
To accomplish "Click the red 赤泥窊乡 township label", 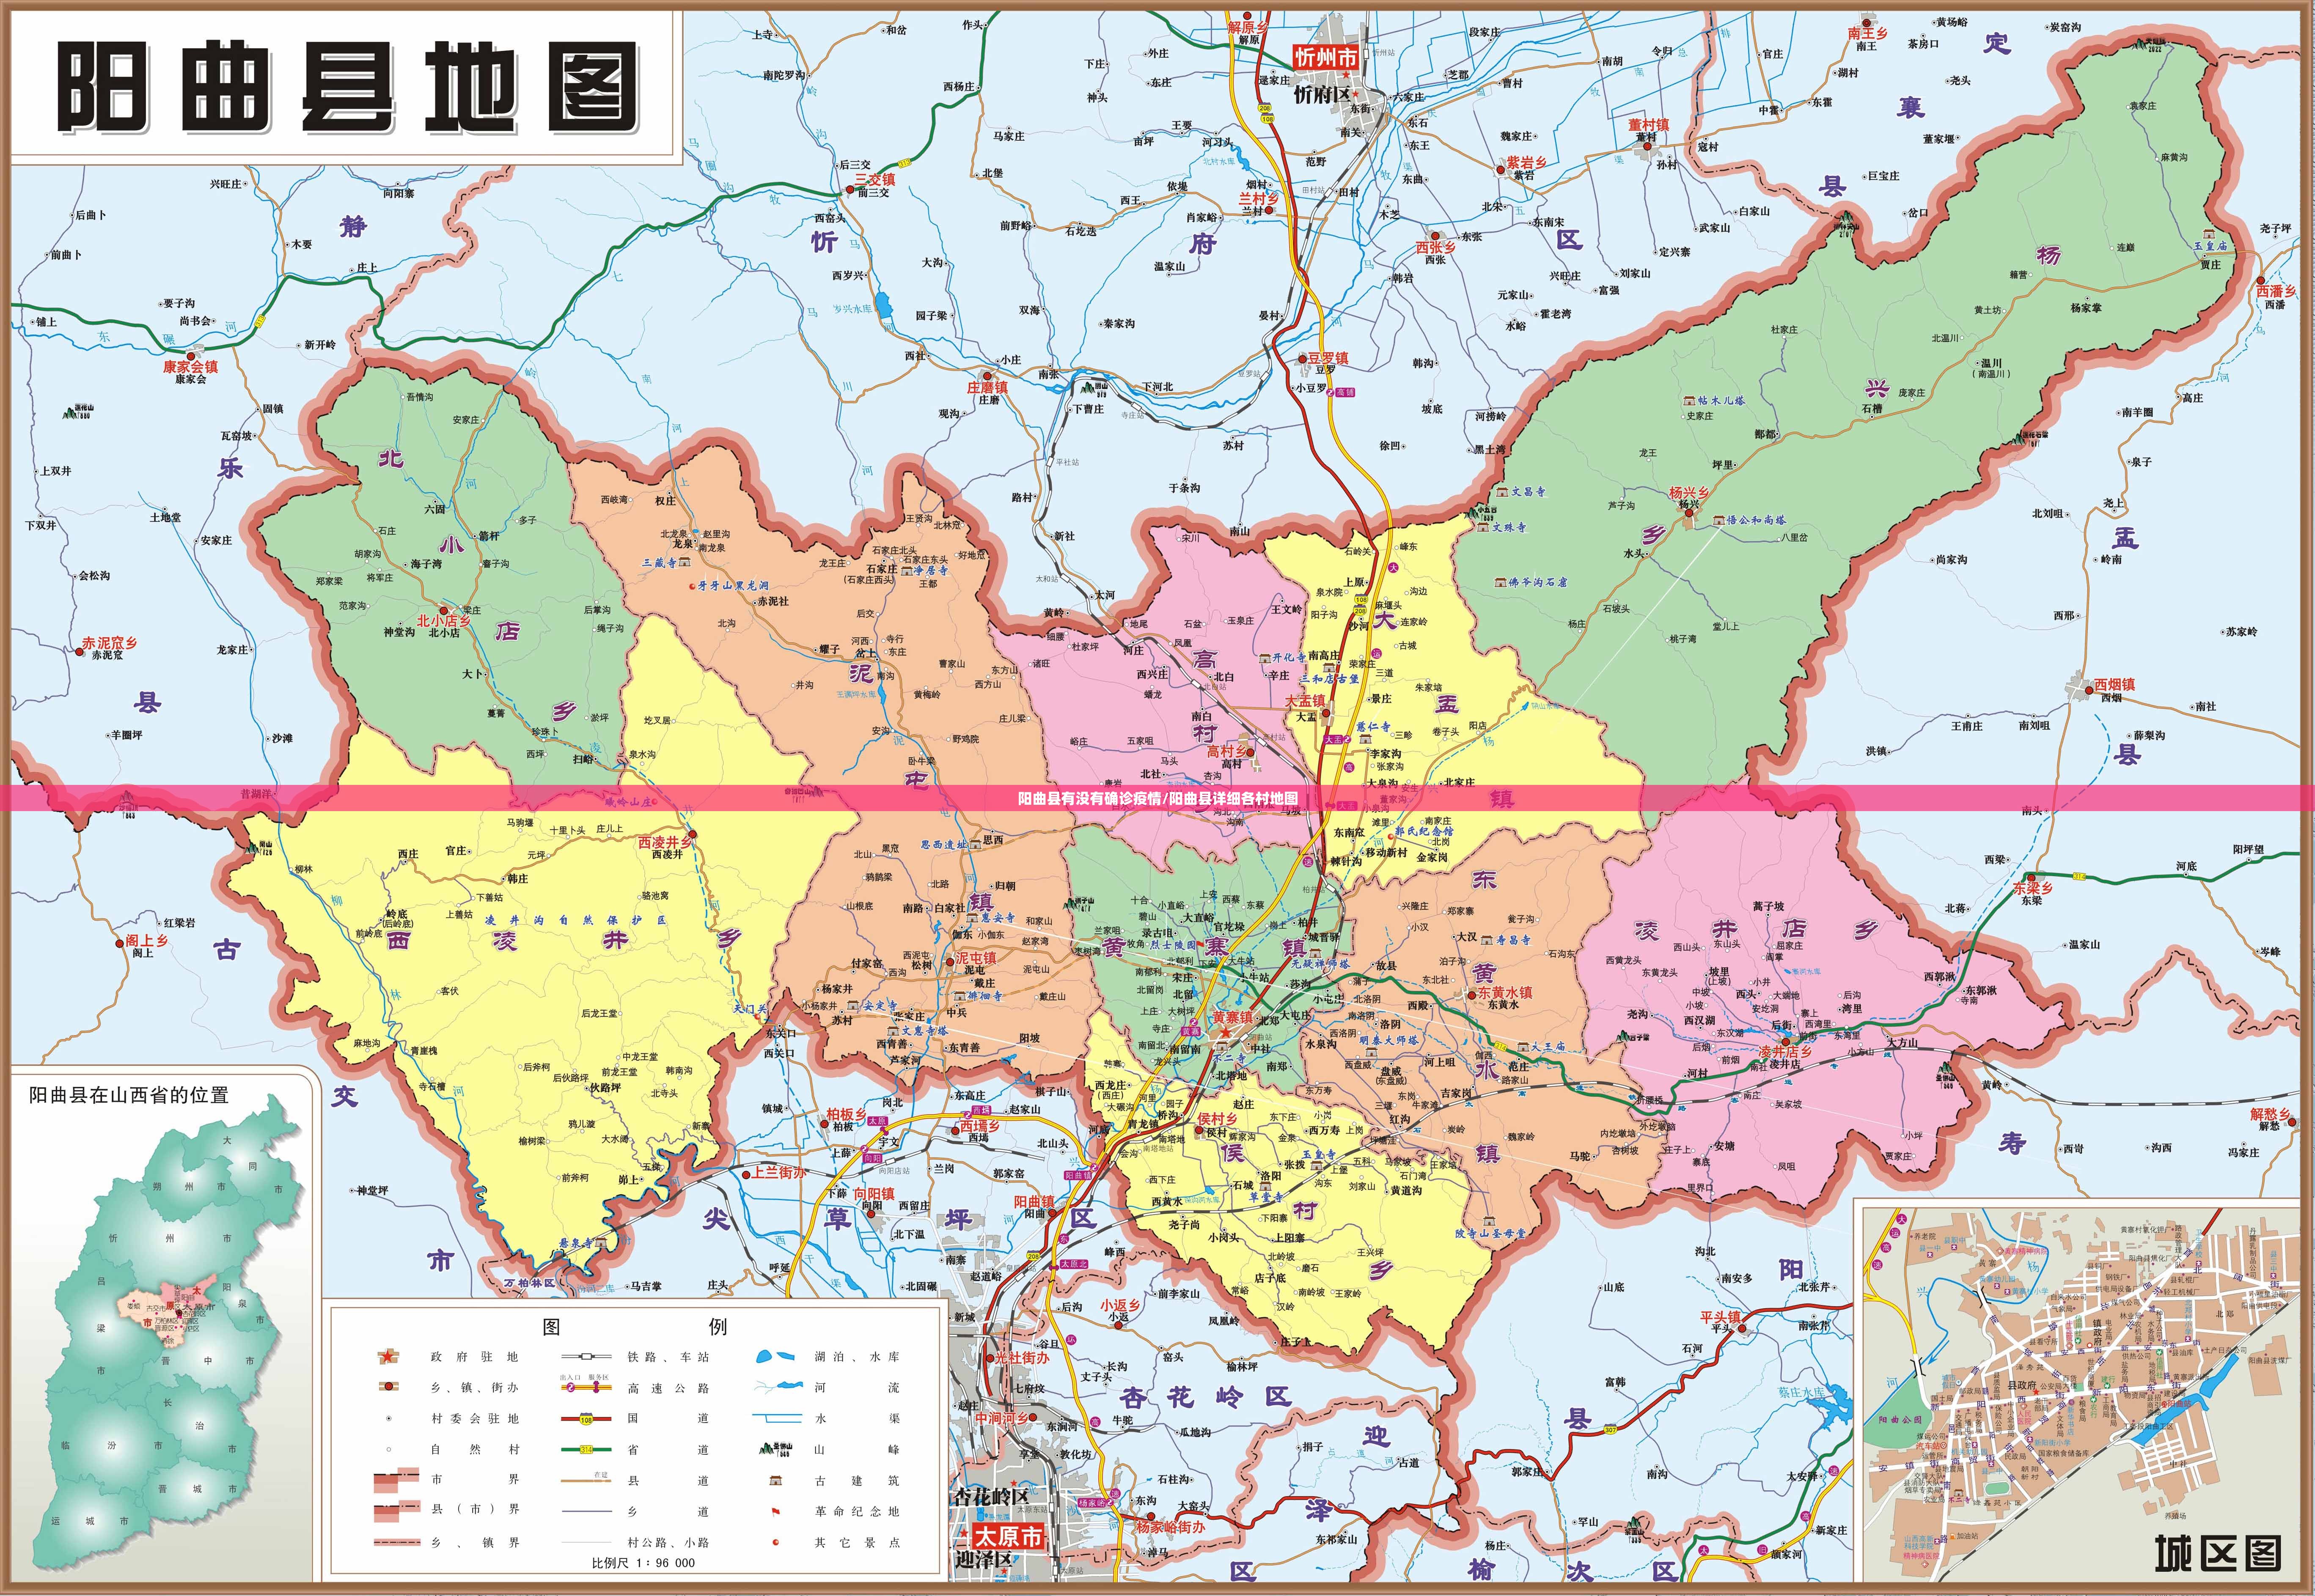I will coord(109,643).
